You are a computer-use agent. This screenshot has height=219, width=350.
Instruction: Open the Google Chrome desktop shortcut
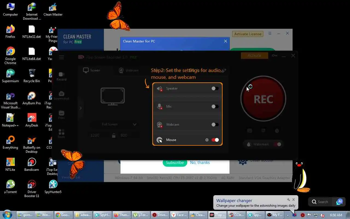[x=10, y=56]
